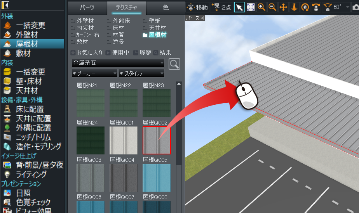Click the zoom out magnifier icon

tap(272, 7)
